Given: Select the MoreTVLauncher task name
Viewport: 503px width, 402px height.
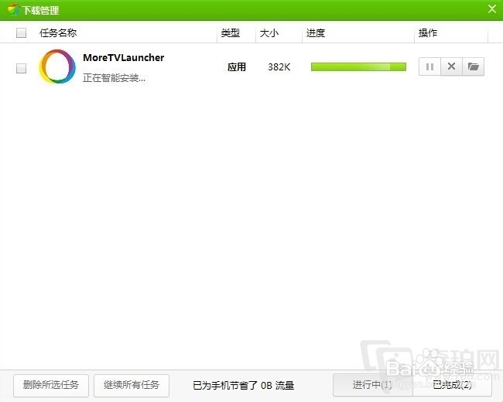Looking at the screenshot, I should [124, 58].
